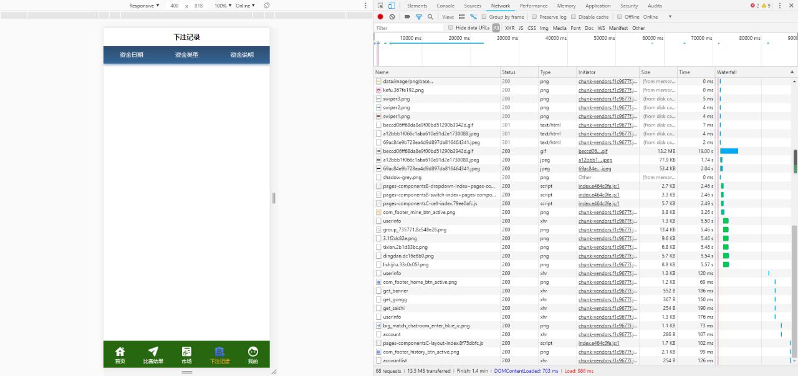Expand the 100% zoom dropdown

pos(223,6)
